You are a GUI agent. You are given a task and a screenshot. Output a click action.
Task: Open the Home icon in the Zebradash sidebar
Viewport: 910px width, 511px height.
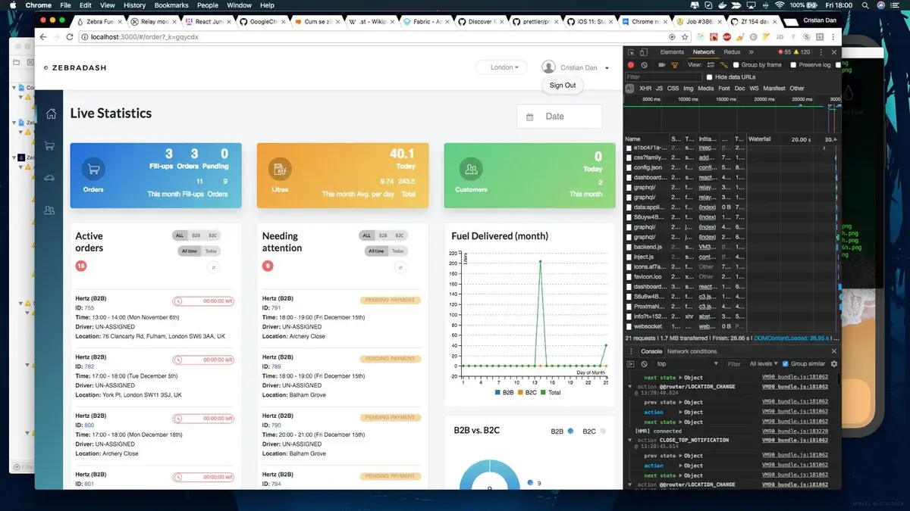point(51,115)
